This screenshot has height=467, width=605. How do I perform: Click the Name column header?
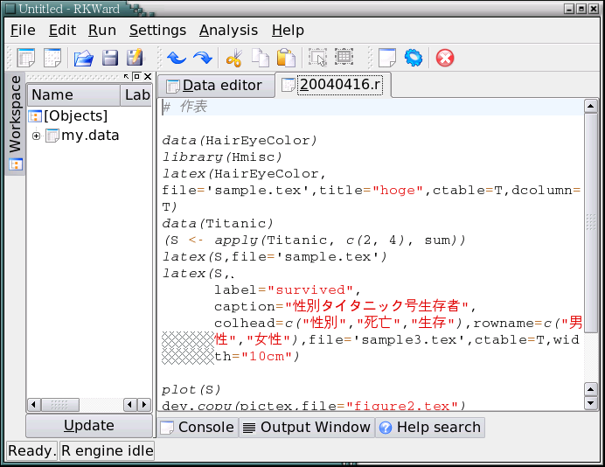(52, 95)
